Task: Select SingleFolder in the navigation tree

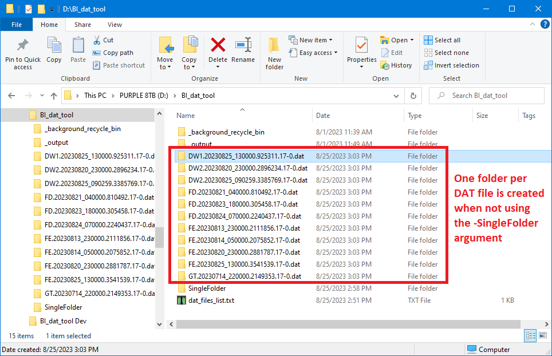Action: coord(64,307)
